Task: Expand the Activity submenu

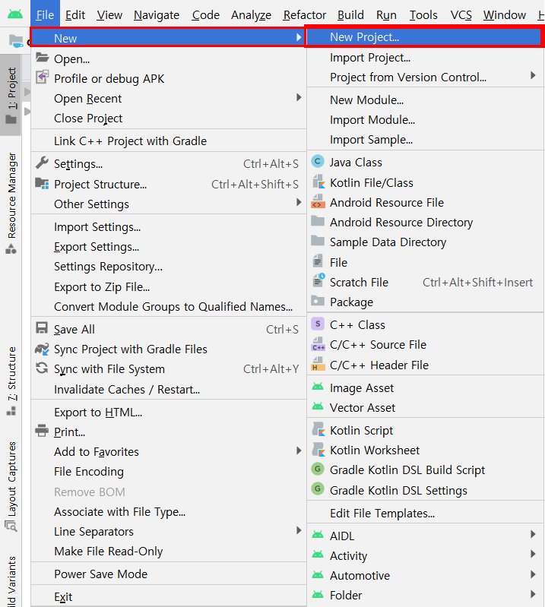Action: click(533, 555)
